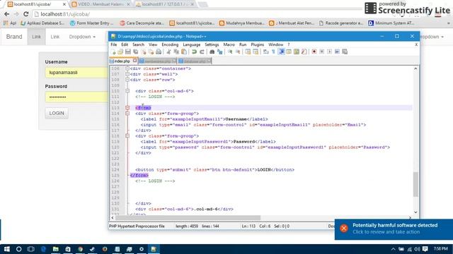The image size is (453, 254).
Task: Click the active Link item in navbar
Action: click(x=36, y=37)
